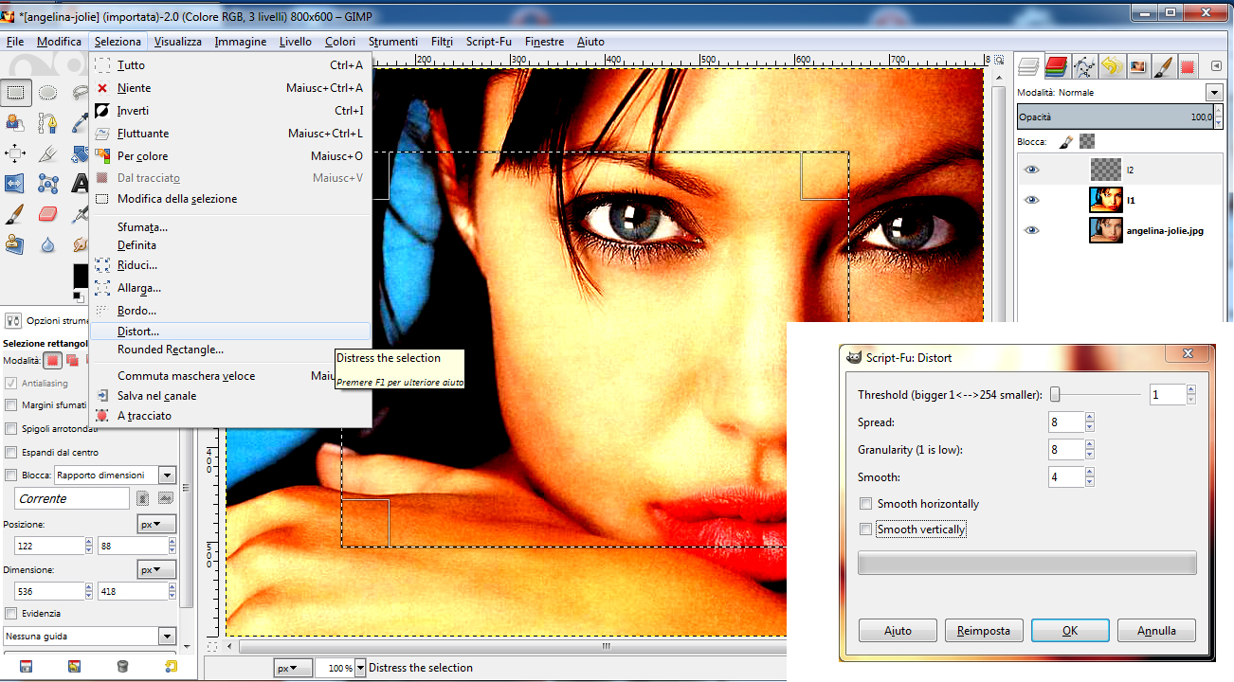1234x682 pixels.
Task: Choose Distort... from Seleziona menu
Action: (x=230, y=332)
